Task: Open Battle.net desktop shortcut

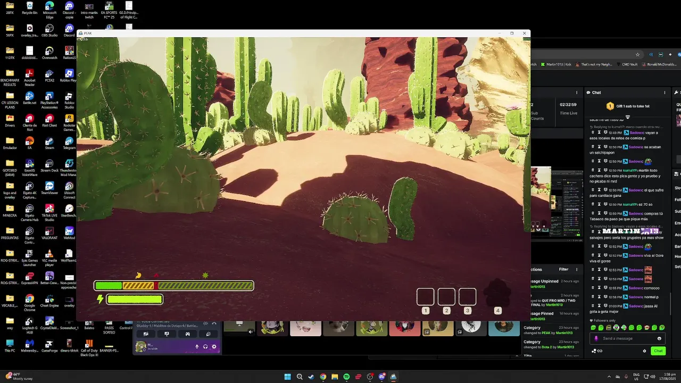Action: 30,98
